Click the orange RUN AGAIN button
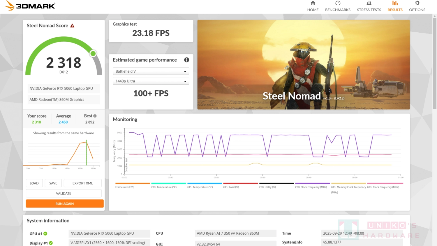 (x=65, y=203)
